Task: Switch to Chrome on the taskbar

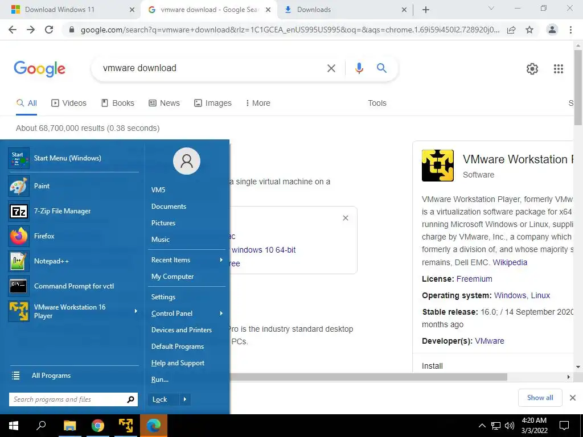Action: click(98, 426)
